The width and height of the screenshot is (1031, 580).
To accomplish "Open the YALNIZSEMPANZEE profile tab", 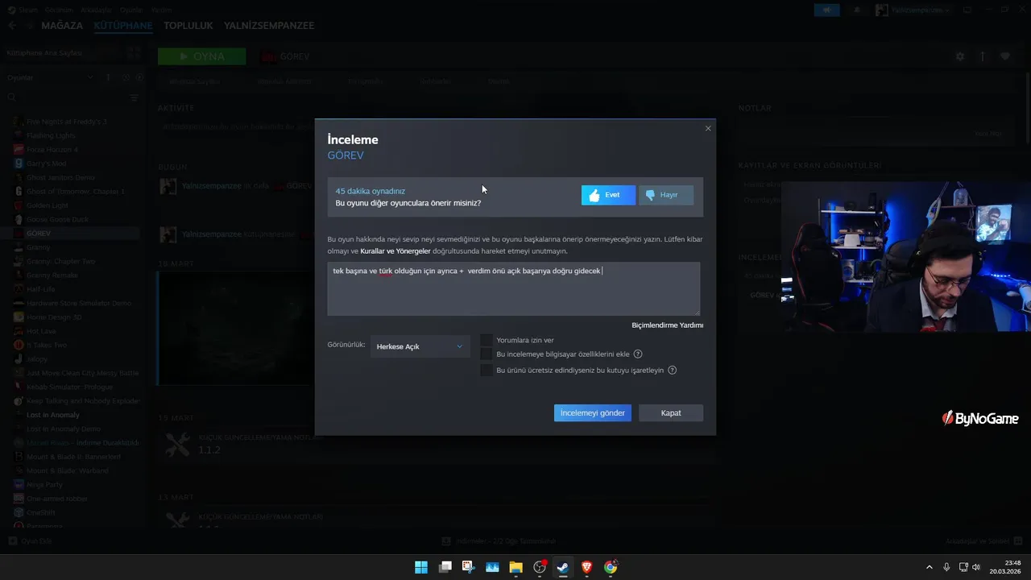I will pos(269,26).
